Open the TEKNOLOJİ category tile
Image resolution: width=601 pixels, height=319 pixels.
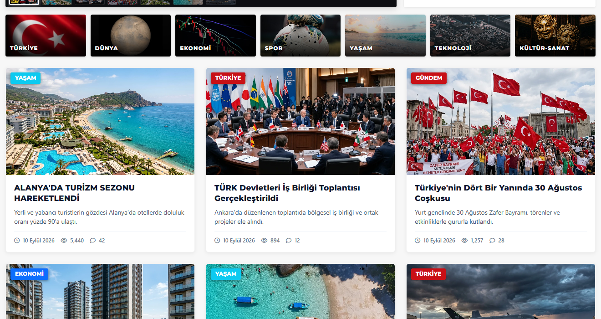[x=470, y=36]
